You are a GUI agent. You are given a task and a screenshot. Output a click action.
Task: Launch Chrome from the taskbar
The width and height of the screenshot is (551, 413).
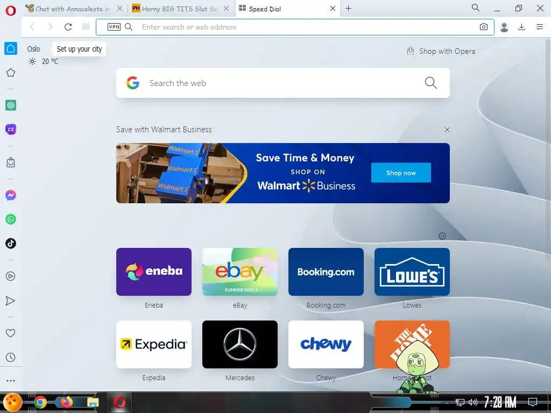pos(40,402)
